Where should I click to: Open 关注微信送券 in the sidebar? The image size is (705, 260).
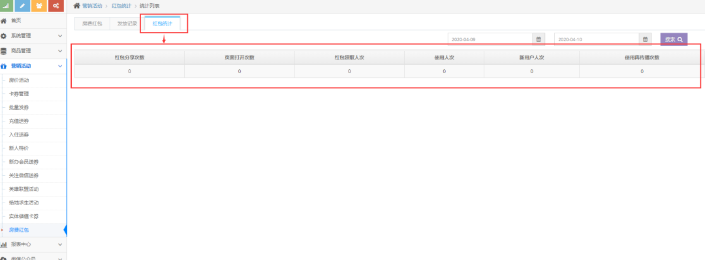coord(24,176)
